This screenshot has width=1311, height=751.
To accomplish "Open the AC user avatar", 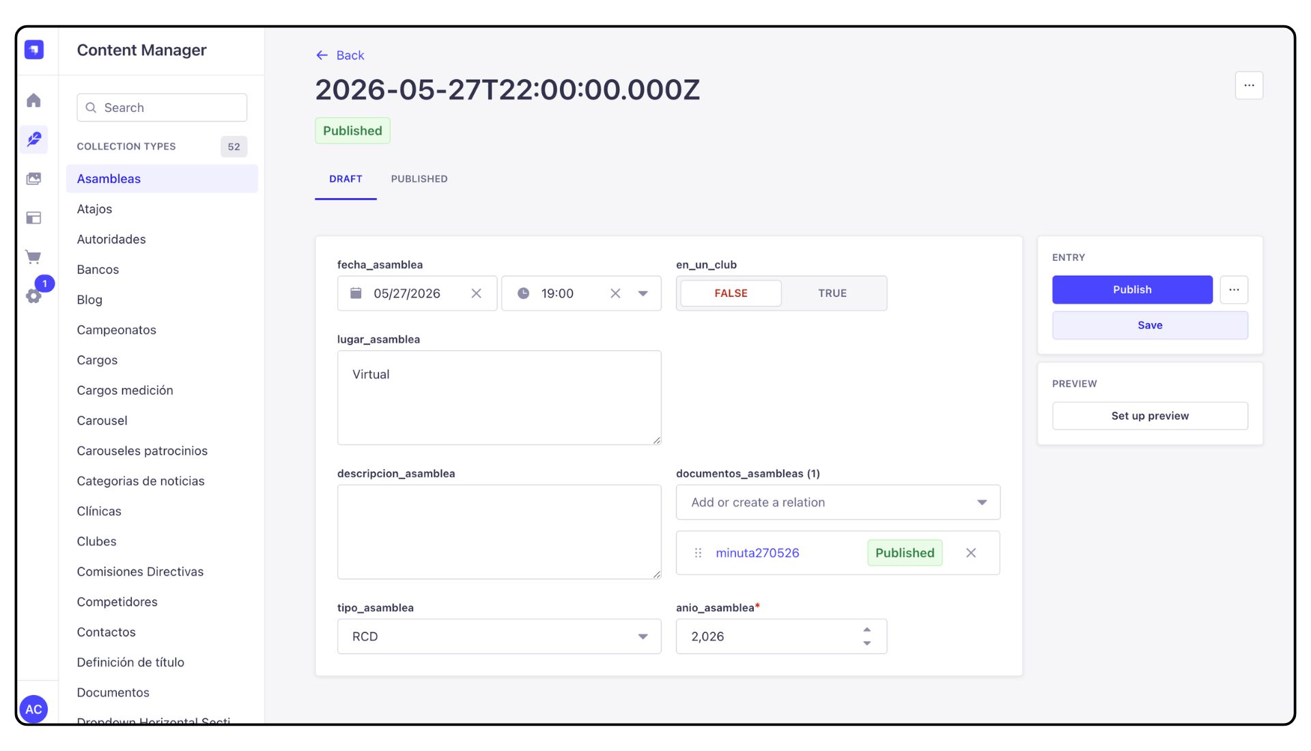I will 33,709.
